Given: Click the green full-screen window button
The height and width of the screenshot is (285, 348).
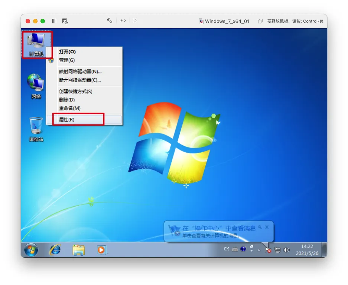Looking at the screenshot, I should coord(43,21).
